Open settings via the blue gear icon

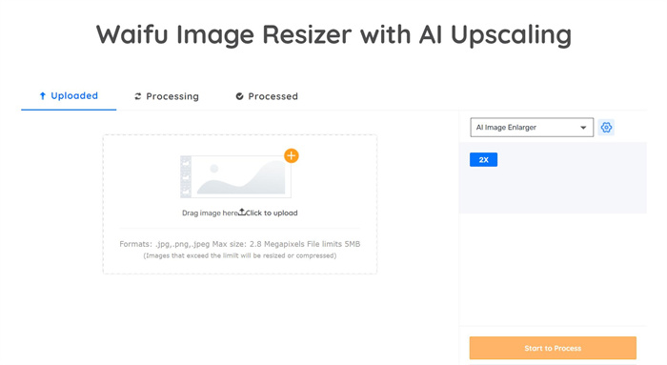[606, 127]
